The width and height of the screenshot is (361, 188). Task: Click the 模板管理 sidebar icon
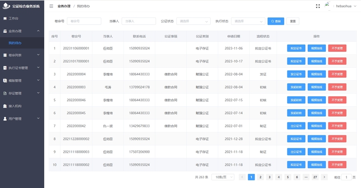pos(5,81)
